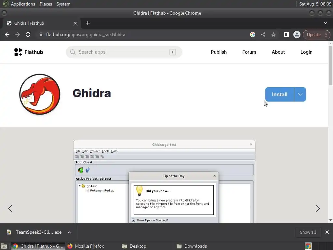
Task: Close the Ghidra | Flathub tab
Action: click(75, 23)
